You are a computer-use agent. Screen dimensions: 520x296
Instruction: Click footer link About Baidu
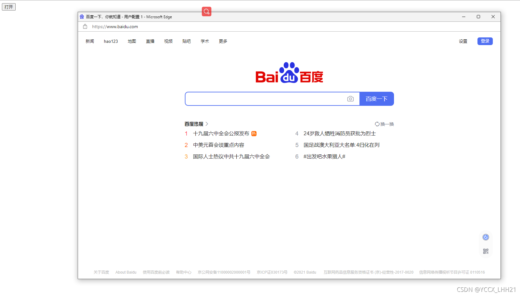(126, 272)
